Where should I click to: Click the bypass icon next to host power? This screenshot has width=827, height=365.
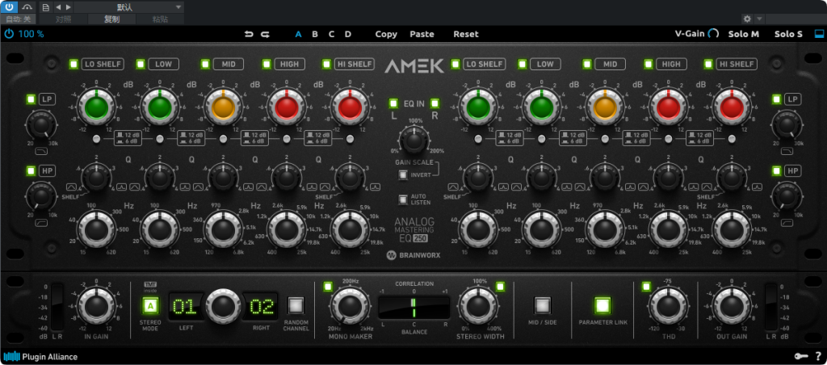[x=27, y=6]
